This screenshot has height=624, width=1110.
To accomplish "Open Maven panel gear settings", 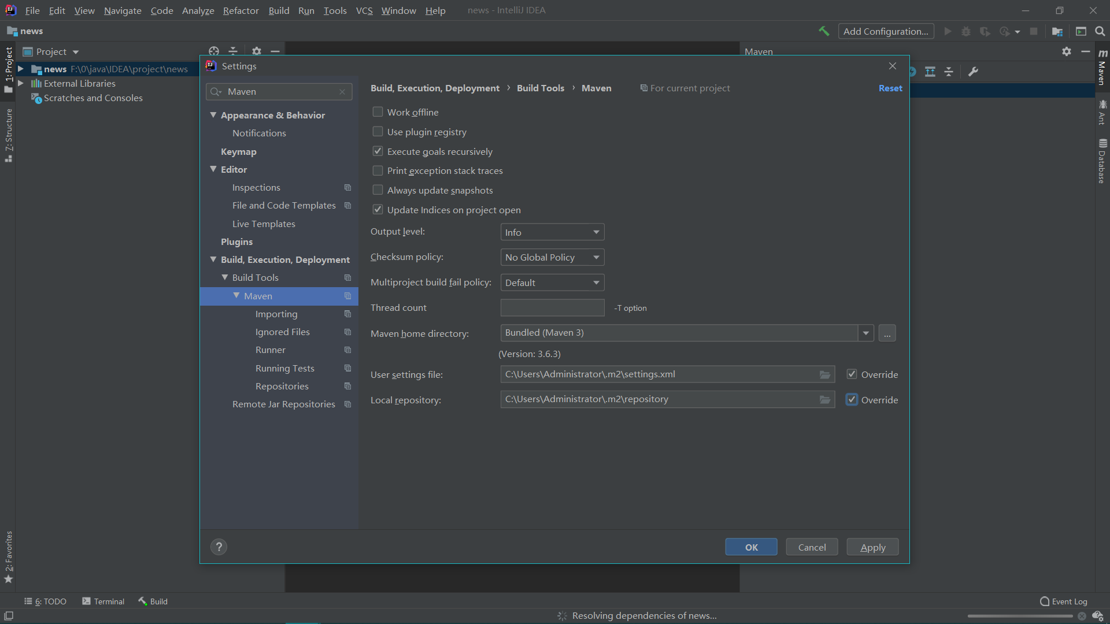I will [x=1067, y=51].
